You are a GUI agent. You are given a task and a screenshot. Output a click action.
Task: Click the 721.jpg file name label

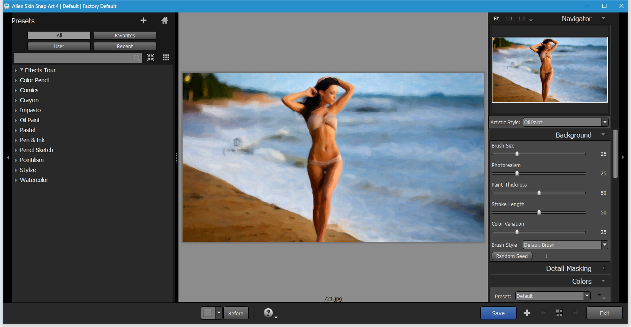point(333,298)
